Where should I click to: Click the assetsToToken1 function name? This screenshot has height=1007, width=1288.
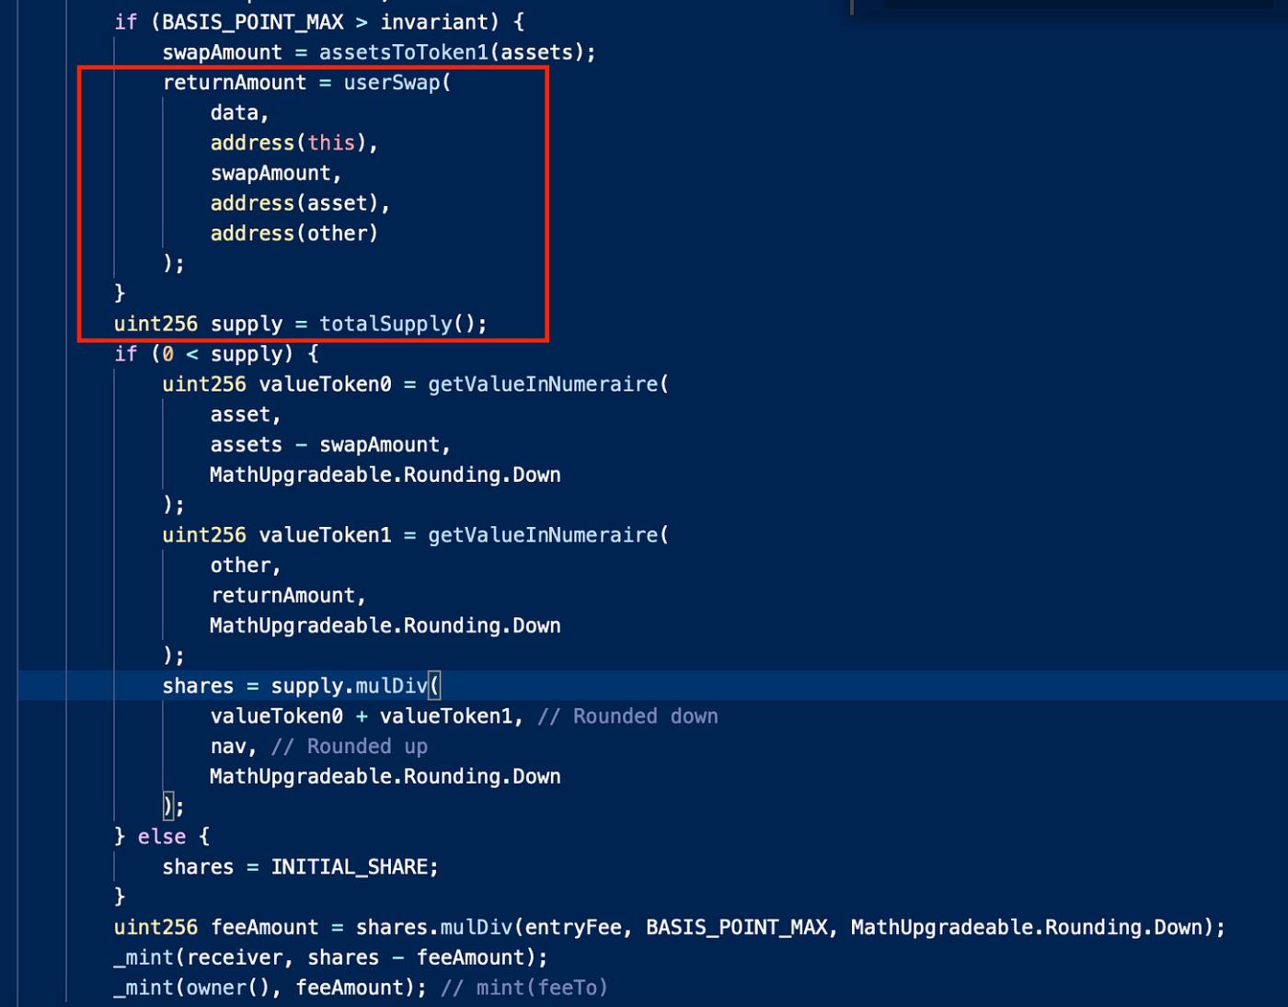(x=404, y=52)
